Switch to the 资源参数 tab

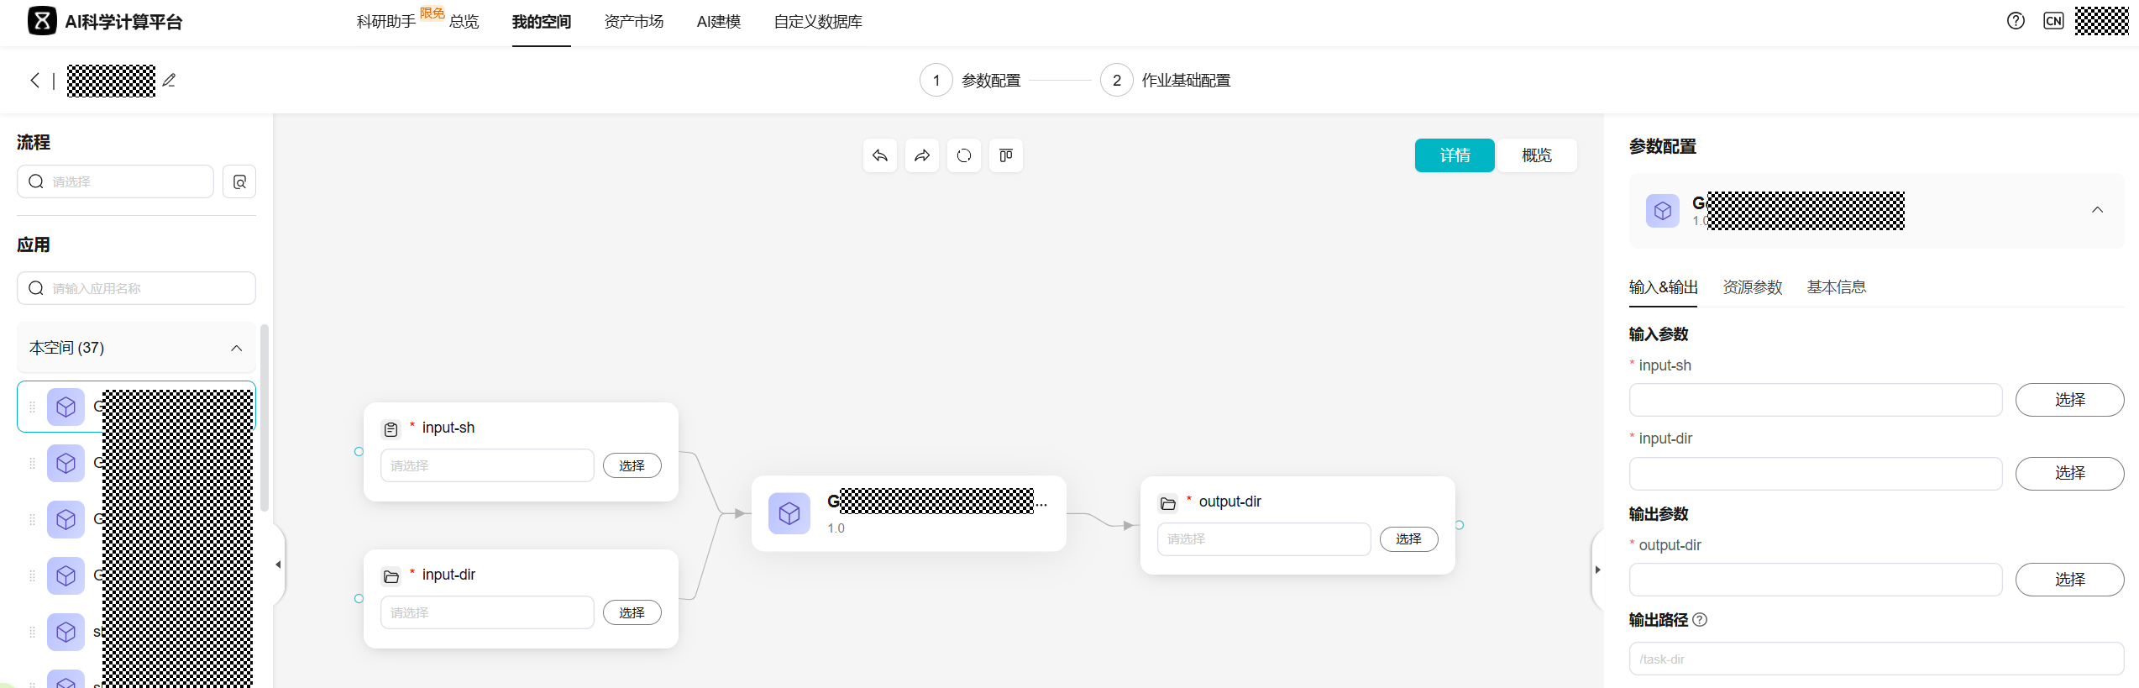coord(1752,287)
